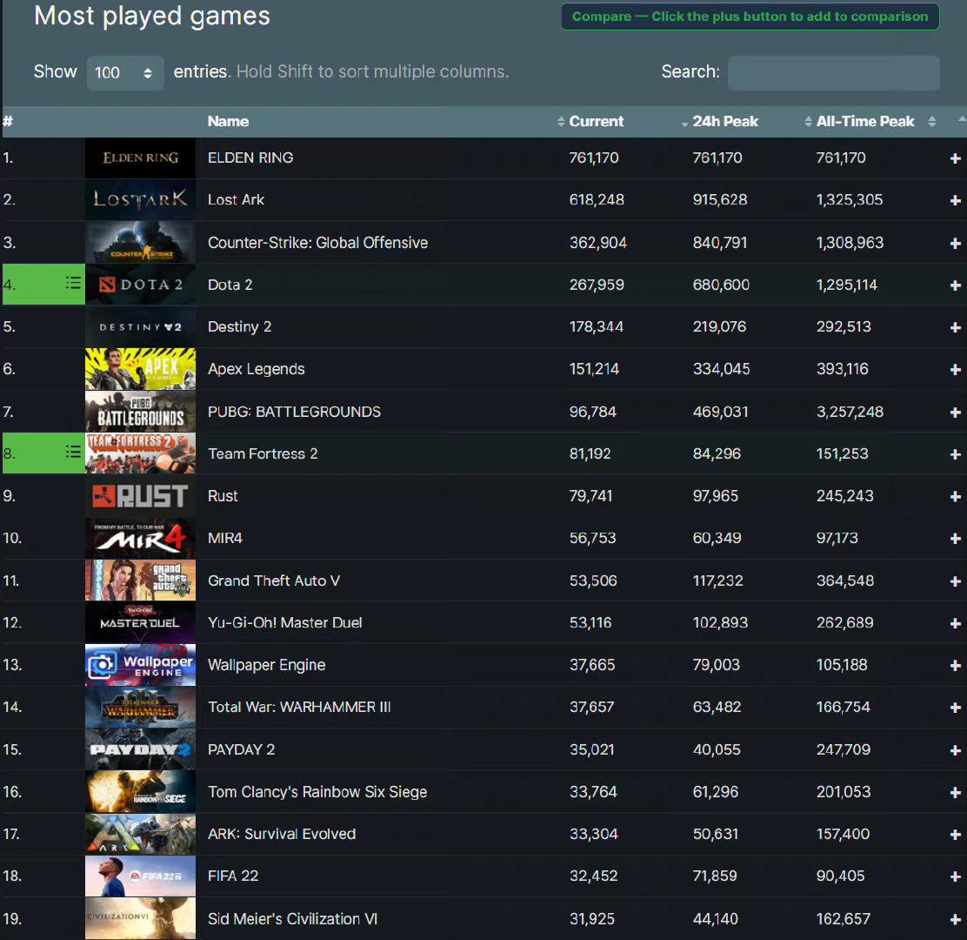Sort by the rank number column header
967x940 pixels.
click(8, 122)
